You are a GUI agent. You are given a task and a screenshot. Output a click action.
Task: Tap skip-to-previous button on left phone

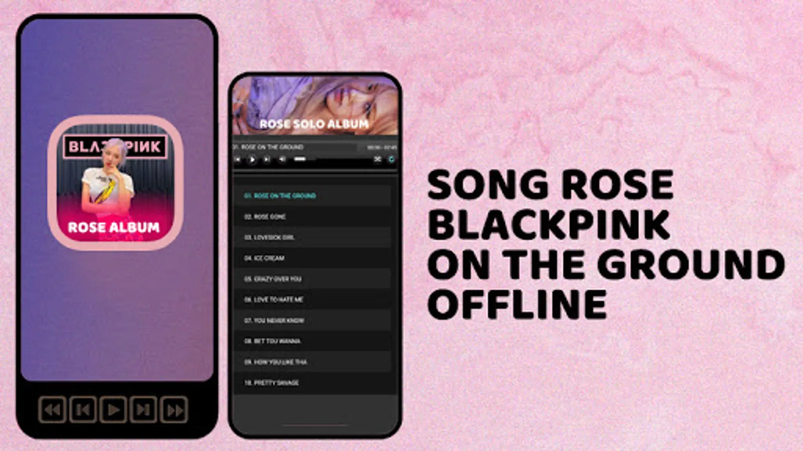pos(83,409)
